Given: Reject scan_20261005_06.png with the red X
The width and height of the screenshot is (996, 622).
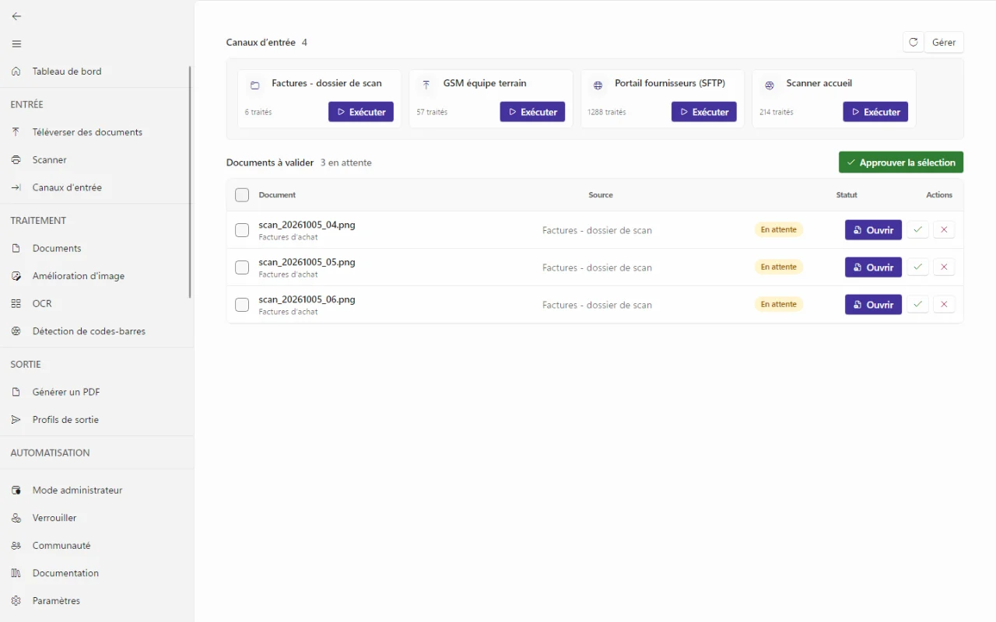Looking at the screenshot, I should coord(944,304).
